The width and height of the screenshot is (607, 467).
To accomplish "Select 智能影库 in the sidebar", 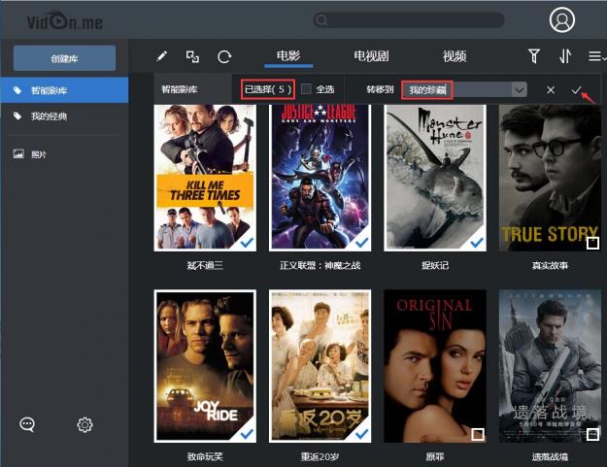I will point(64,90).
